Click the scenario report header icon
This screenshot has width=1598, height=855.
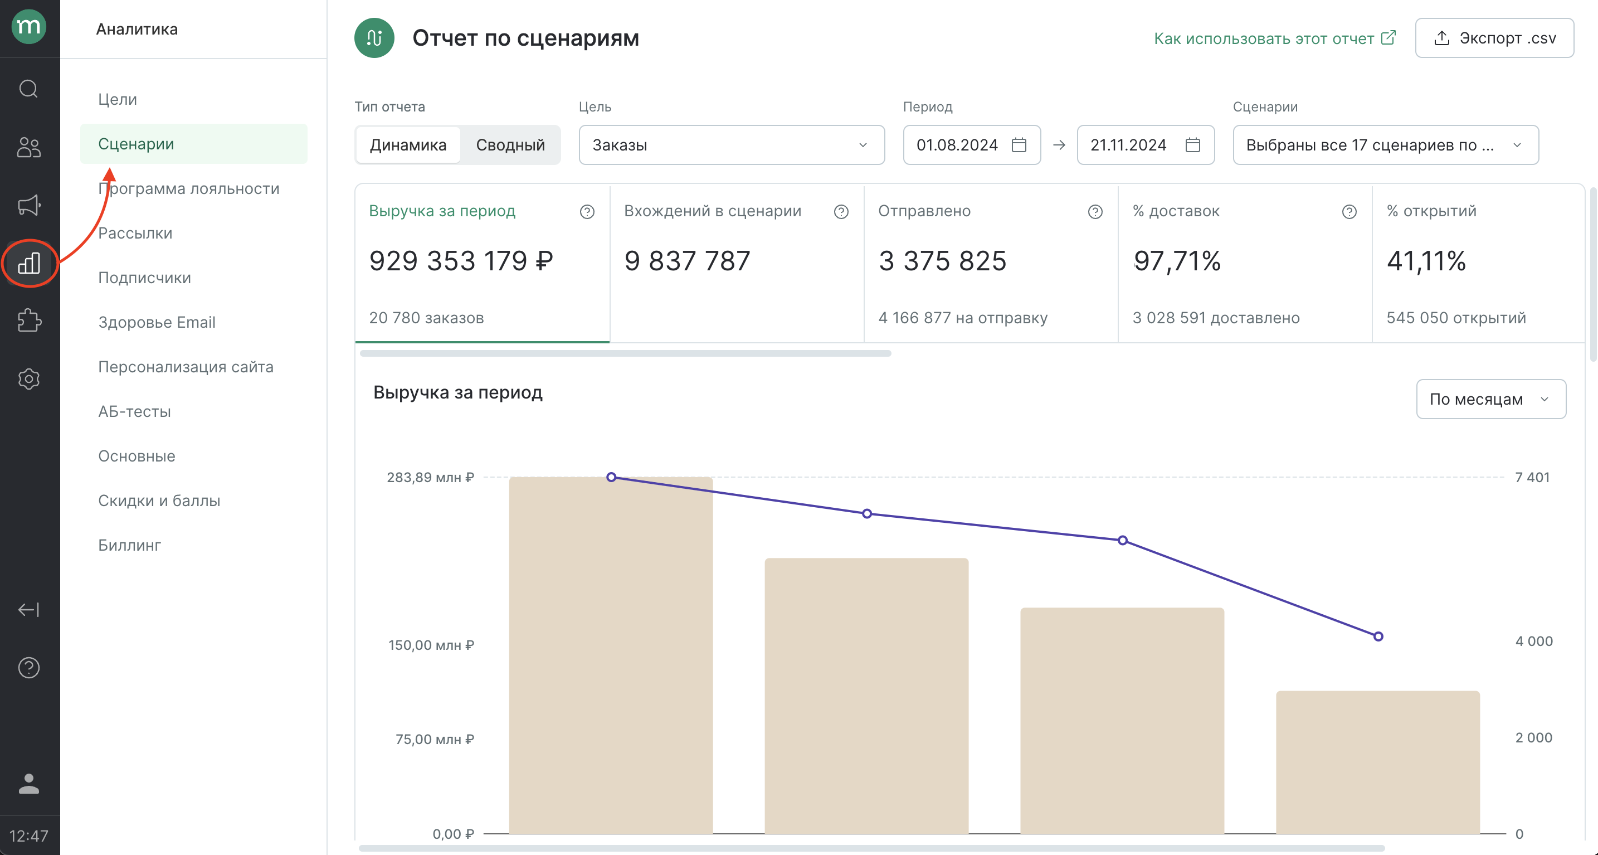coord(374,38)
